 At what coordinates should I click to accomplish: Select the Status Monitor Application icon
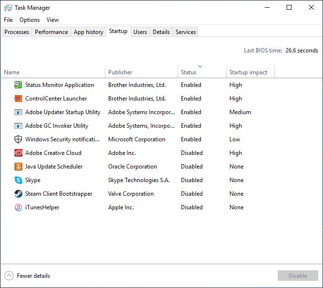tap(18, 85)
